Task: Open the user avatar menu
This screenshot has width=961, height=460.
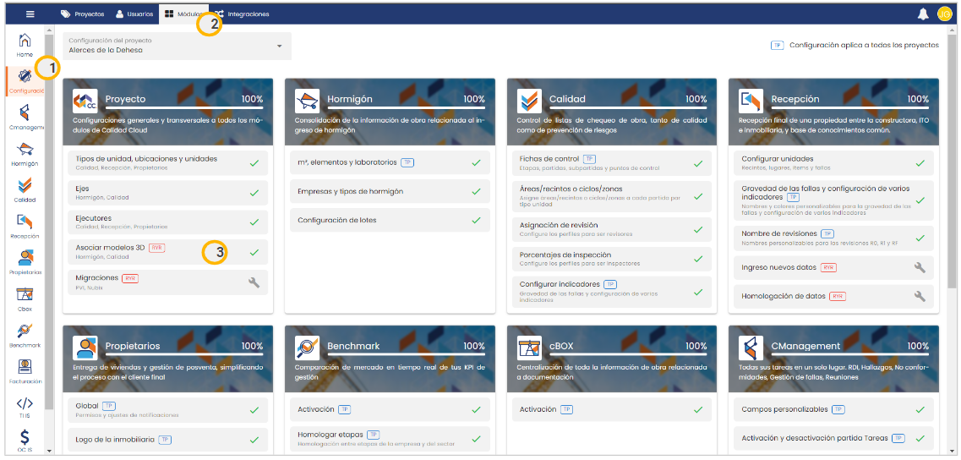Action: coord(944,14)
